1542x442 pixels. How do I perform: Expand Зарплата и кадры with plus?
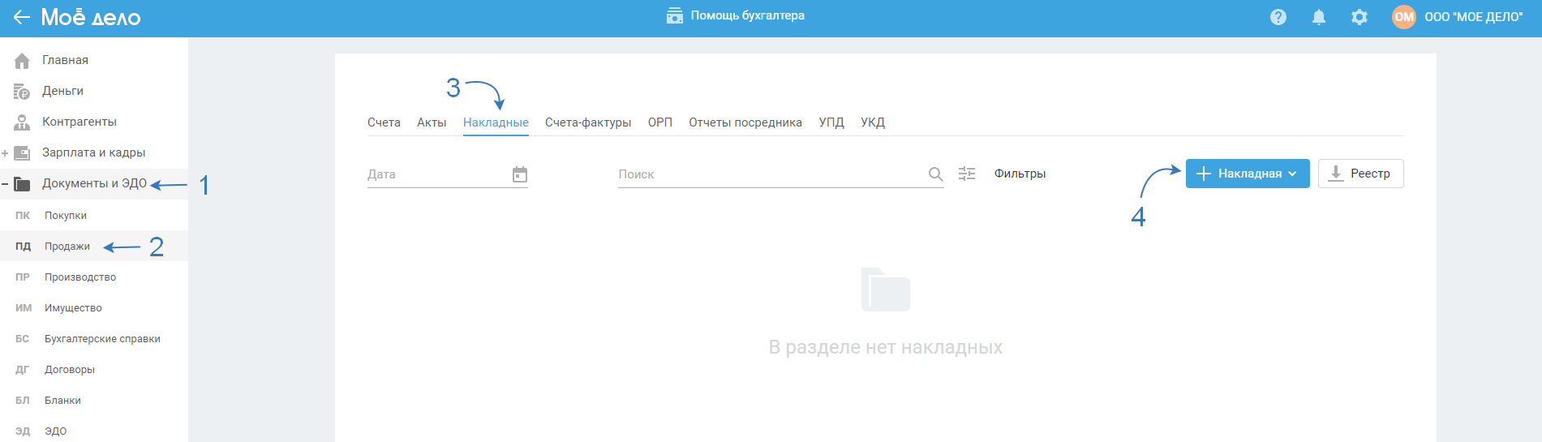point(5,153)
